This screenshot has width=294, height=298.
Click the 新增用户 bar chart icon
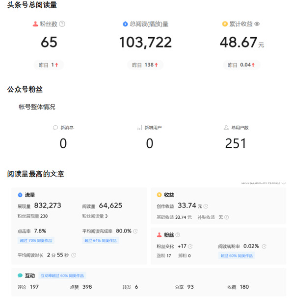coord(139,128)
